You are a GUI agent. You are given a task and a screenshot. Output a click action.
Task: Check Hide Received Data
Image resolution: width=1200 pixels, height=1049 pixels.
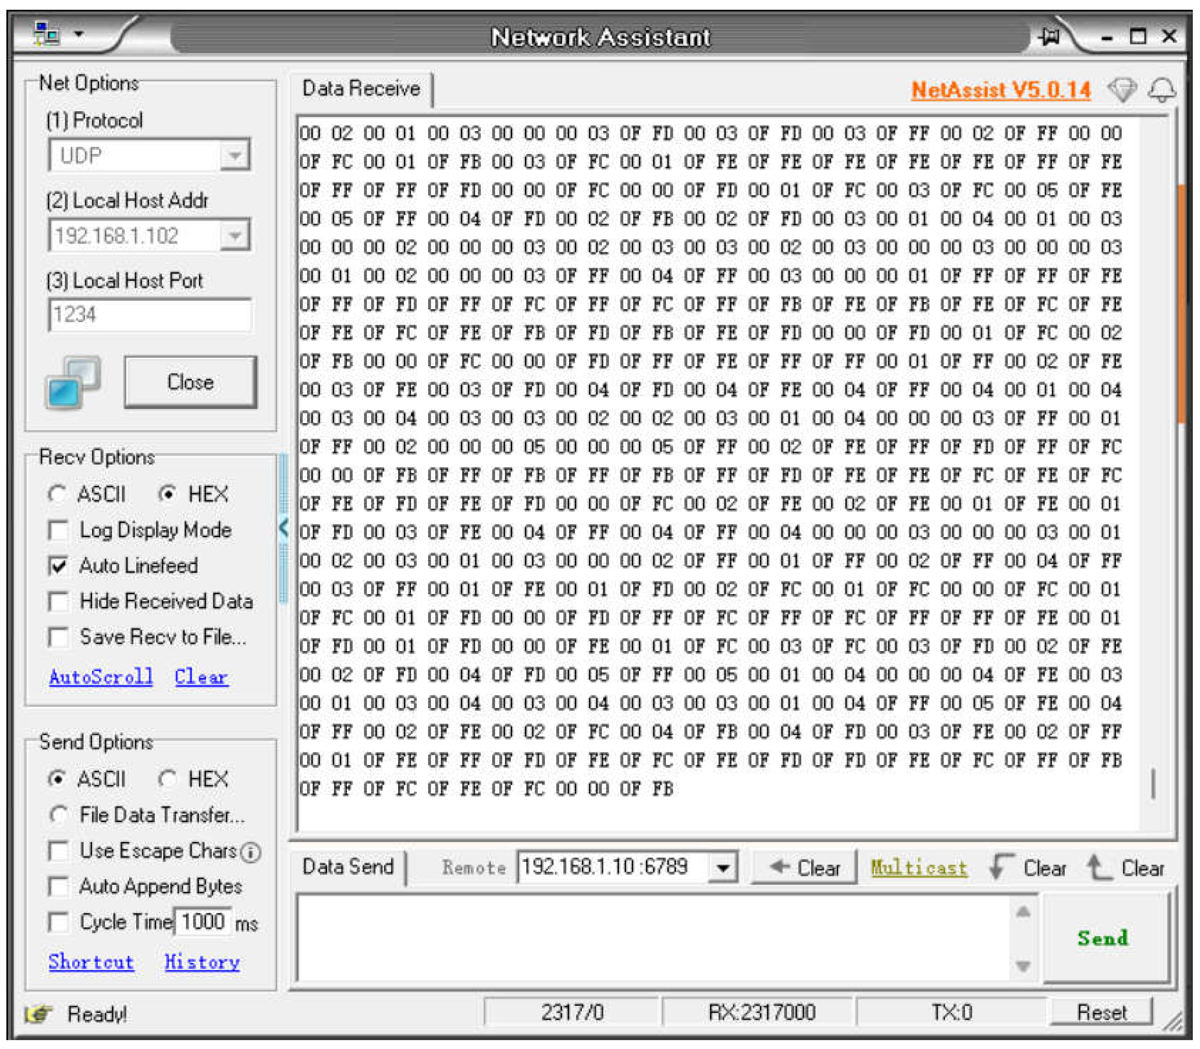(58, 601)
